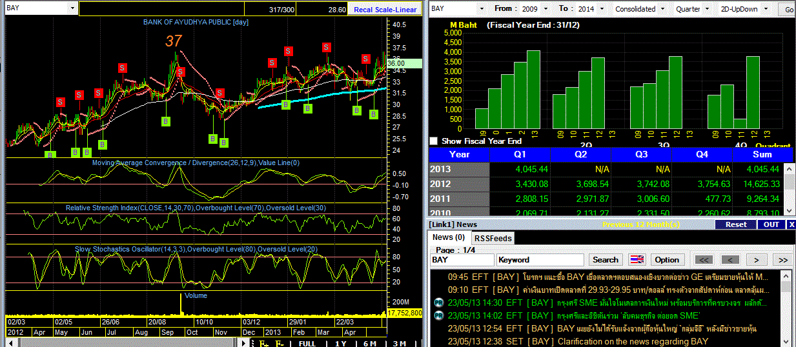This screenshot has width=796, height=347.
Task: Open the Consolidated statement type dropdown
Action: [x=662, y=9]
